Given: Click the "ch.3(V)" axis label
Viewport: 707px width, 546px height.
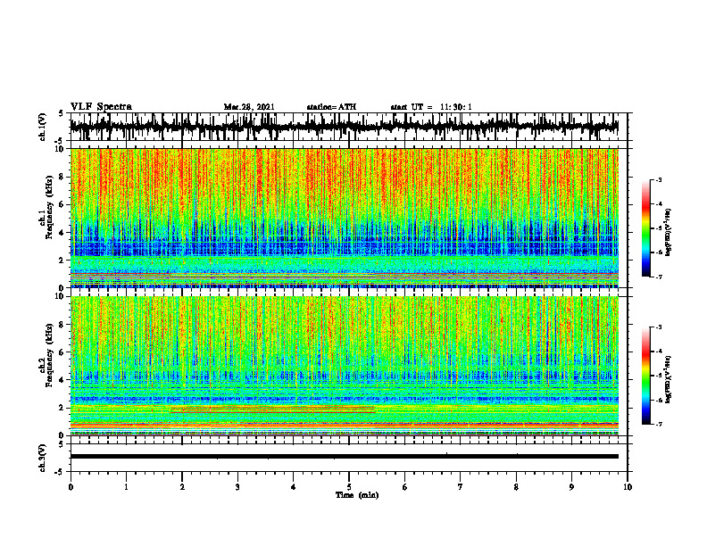Looking at the screenshot, I should pos(43,458).
